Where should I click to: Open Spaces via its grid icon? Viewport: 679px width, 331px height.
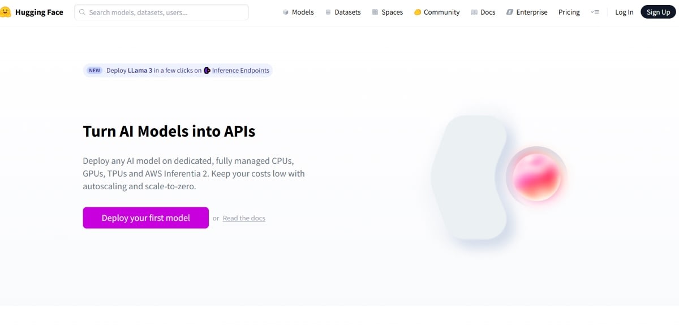tap(375, 12)
